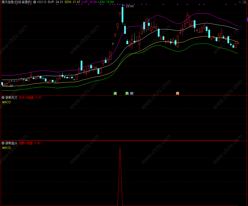This screenshot has width=248, height=206.
Task: Click the orange 榜 ranking badge
Action: 177,93
